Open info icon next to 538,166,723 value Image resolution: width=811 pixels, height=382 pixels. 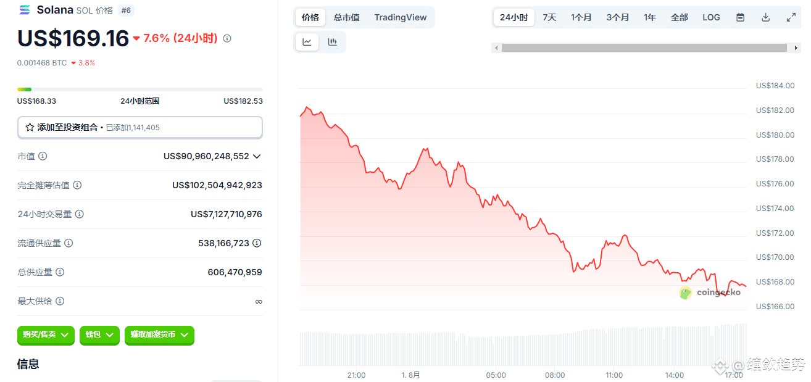257,243
